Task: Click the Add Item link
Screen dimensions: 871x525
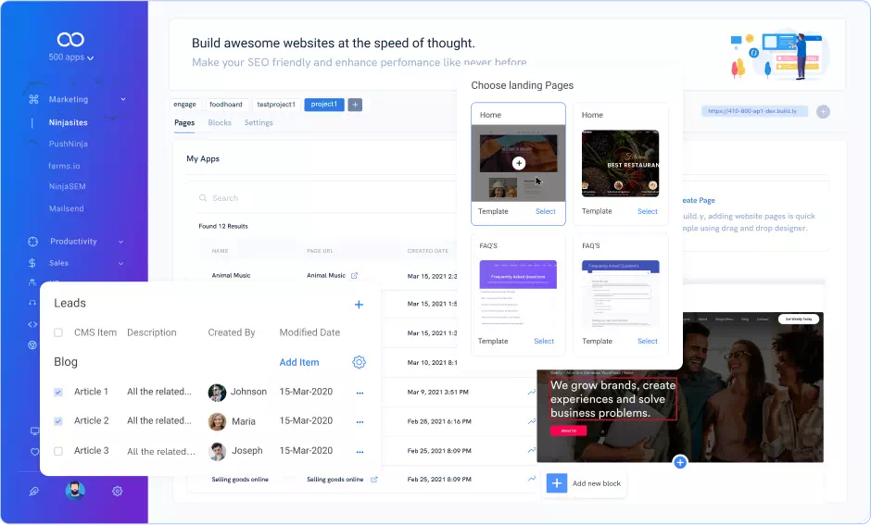Action: coord(298,363)
